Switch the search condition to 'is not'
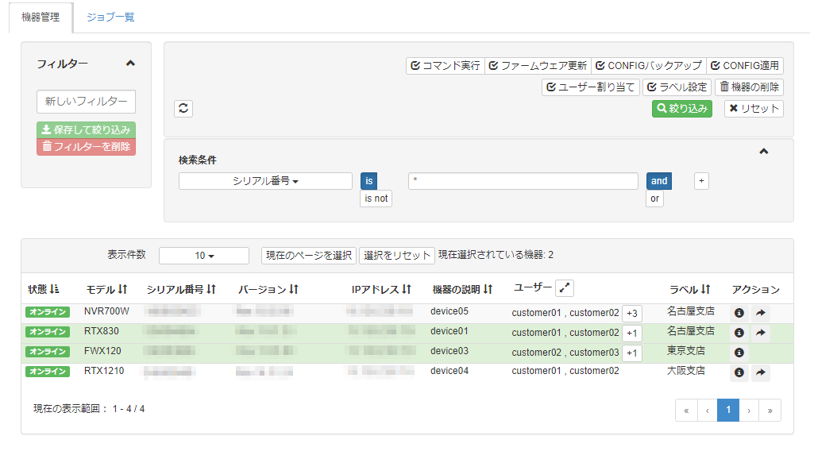This screenshot has height=459, width=814. pyautogui.click(x=375, y=199)
